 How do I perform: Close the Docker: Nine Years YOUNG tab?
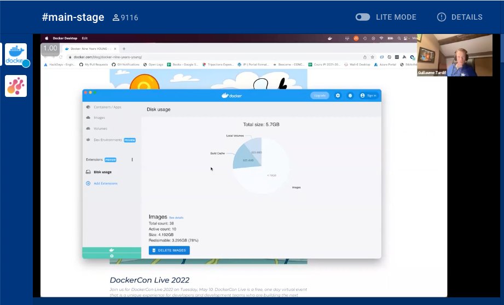(x=115, y=49)
